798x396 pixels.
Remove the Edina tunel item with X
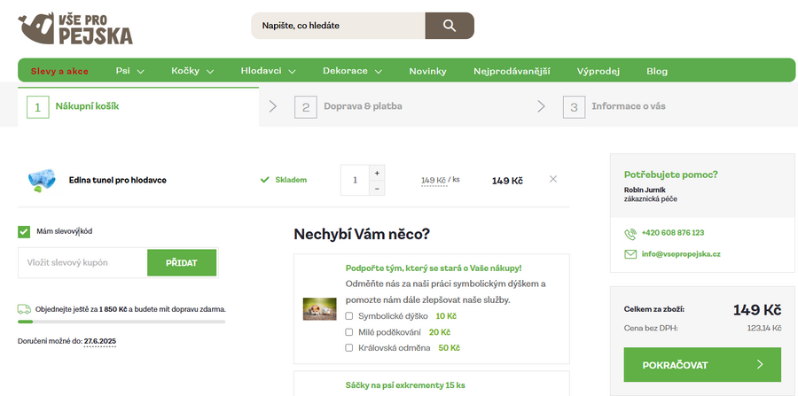(x=553, y=179)
